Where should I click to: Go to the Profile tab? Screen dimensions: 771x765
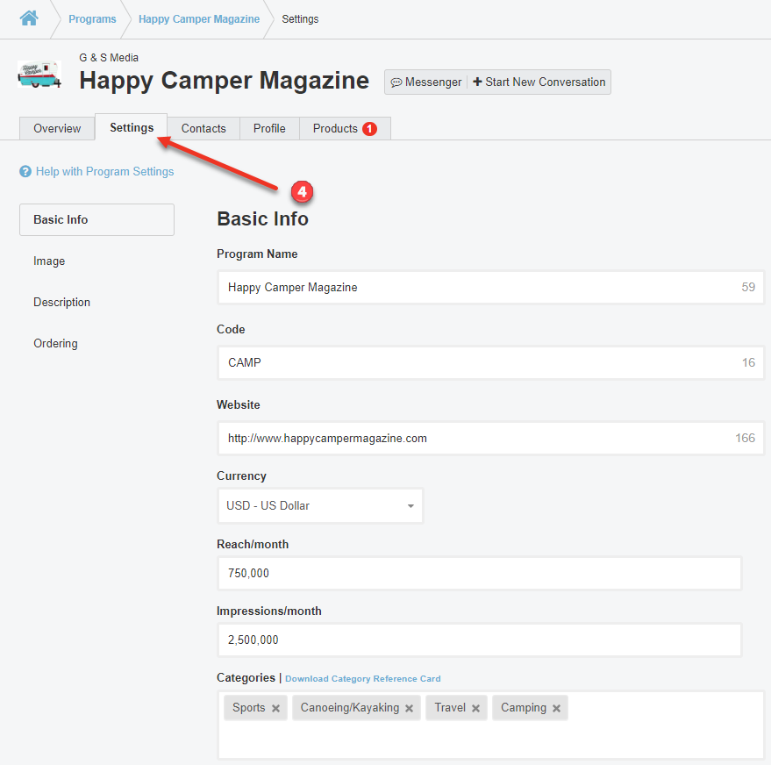point(269,128)
